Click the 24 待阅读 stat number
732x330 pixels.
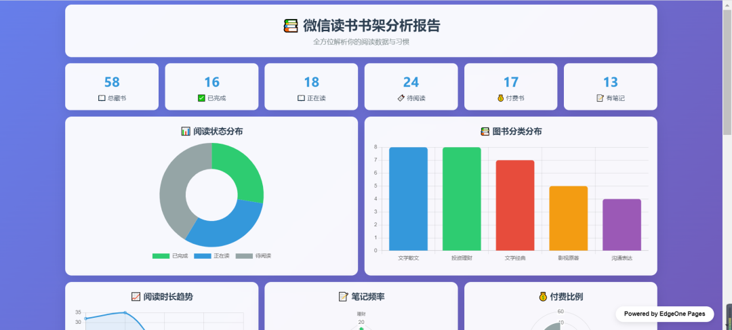pyautogui.click(x=411, y=82)
